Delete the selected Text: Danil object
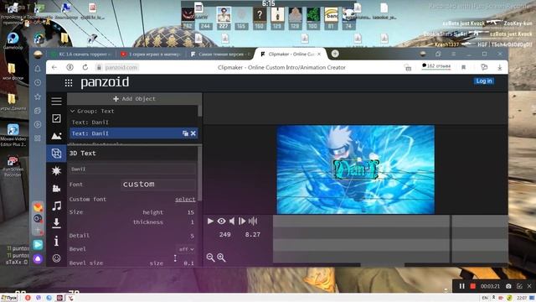Image resolution: width=536 pixels, height=302 pixels. tap(193, 133)
